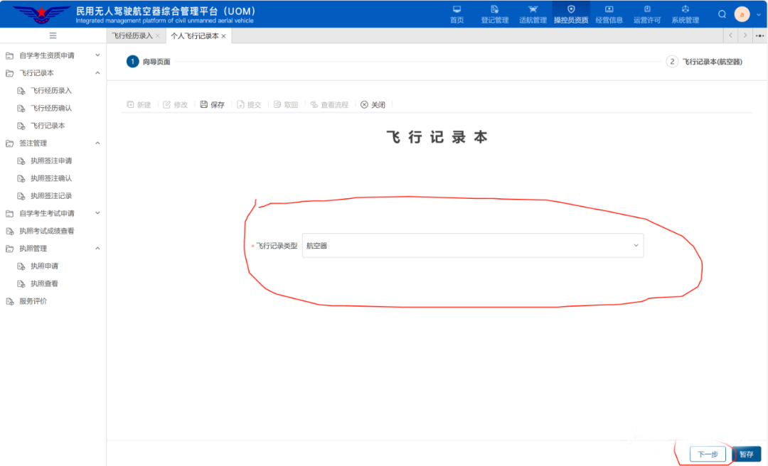Screen dimensions: 768x466
Task: Open the 首页 home navigation item
Action: point(457,14)
